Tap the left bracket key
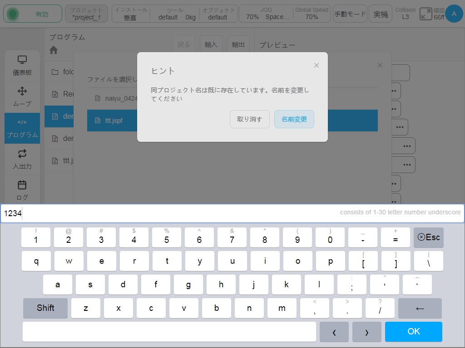The height and width of the screenshot is (348, 465). pyautogui.click(x=363, y=261)
